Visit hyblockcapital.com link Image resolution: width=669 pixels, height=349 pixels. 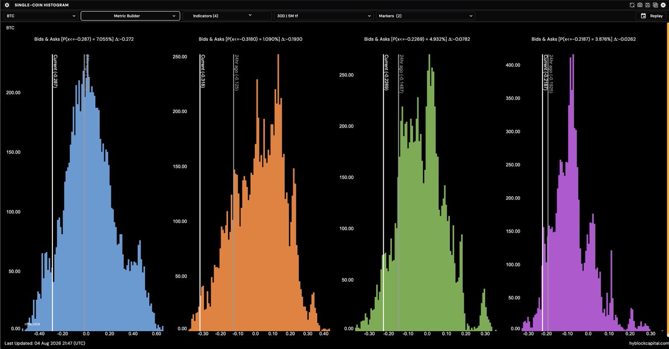[648, 343]
